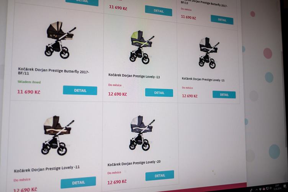Click the Lovely -15 stroller image
This screenshot has height=192, width=288.
(208, 53)
